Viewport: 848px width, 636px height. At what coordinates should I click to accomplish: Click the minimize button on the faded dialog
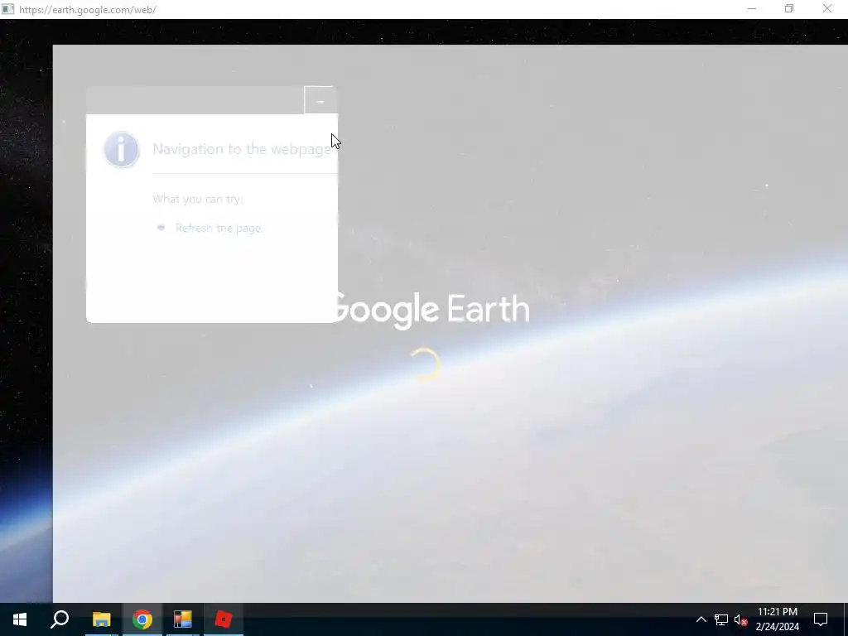(320, 100)
